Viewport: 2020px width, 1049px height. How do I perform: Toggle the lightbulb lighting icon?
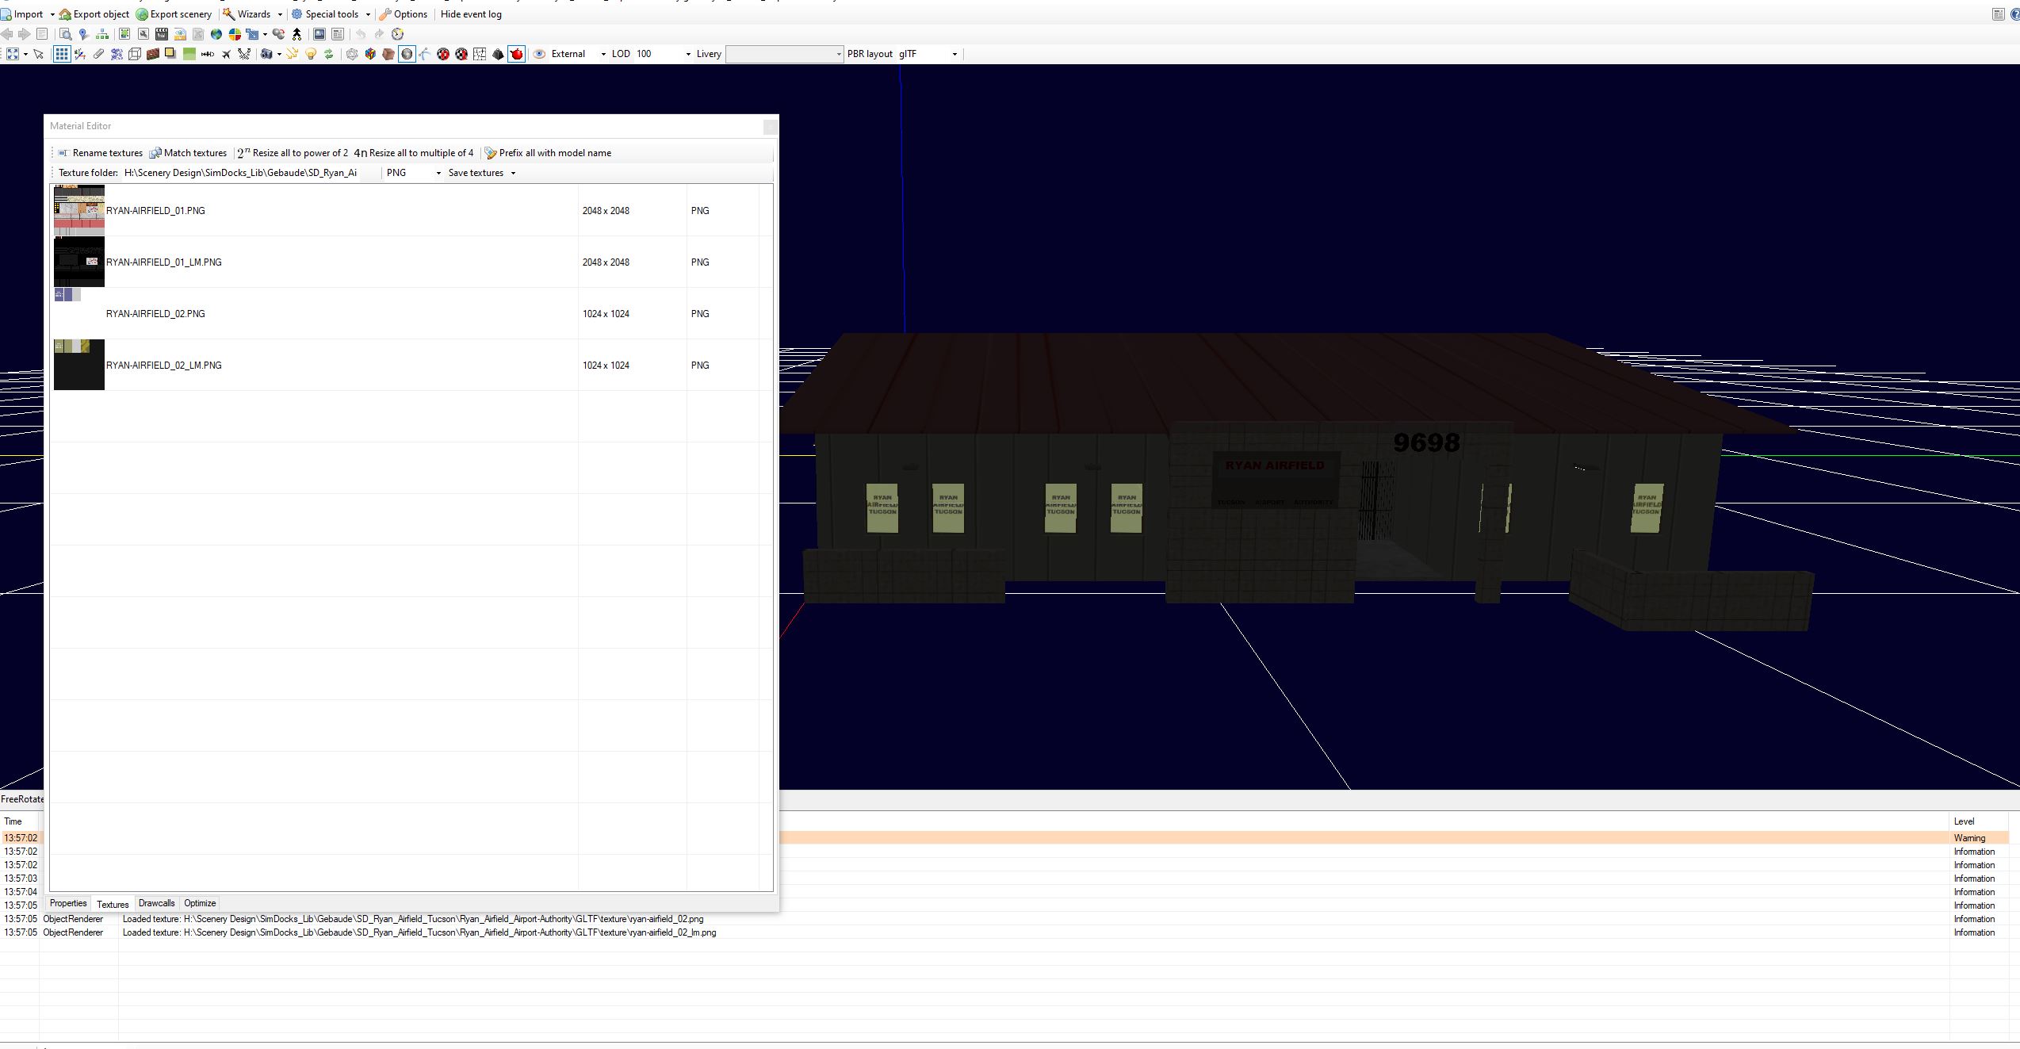coord(311,54)
